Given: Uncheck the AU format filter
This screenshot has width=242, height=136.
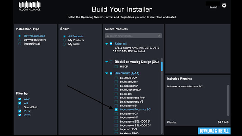Looking at the screenshot, I should (x=20, y=103).
